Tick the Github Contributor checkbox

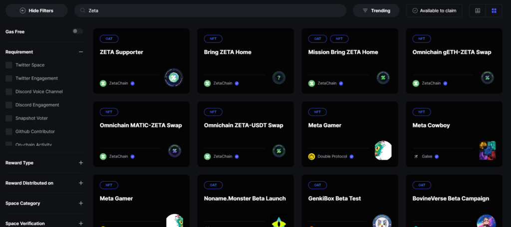(9, 131)
